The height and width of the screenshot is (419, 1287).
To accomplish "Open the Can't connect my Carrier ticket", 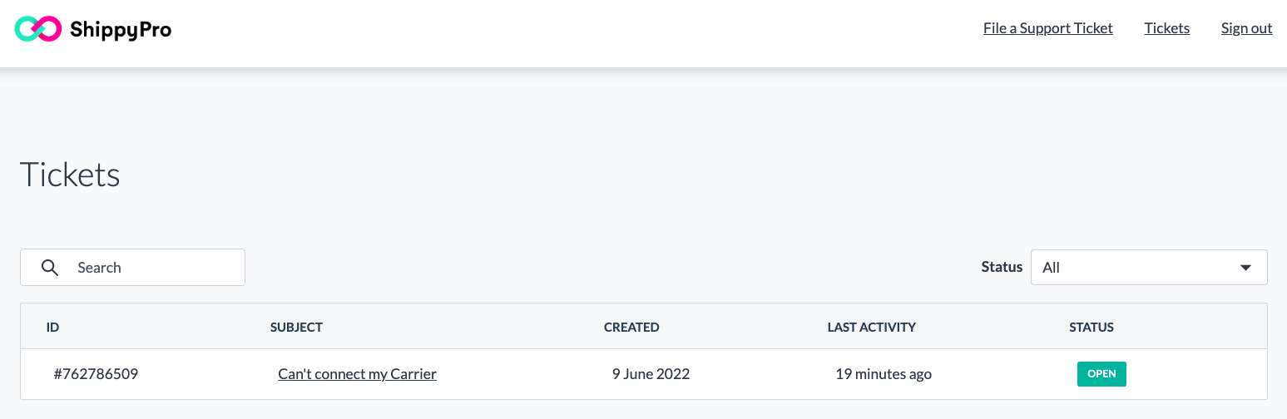I will click(x=358, y=374).
